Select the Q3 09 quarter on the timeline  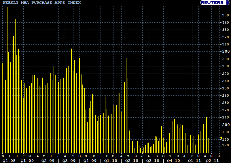(x=69, y=161)
